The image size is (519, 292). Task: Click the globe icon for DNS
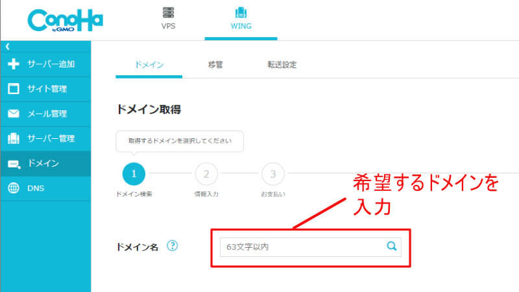click(14, 188)
